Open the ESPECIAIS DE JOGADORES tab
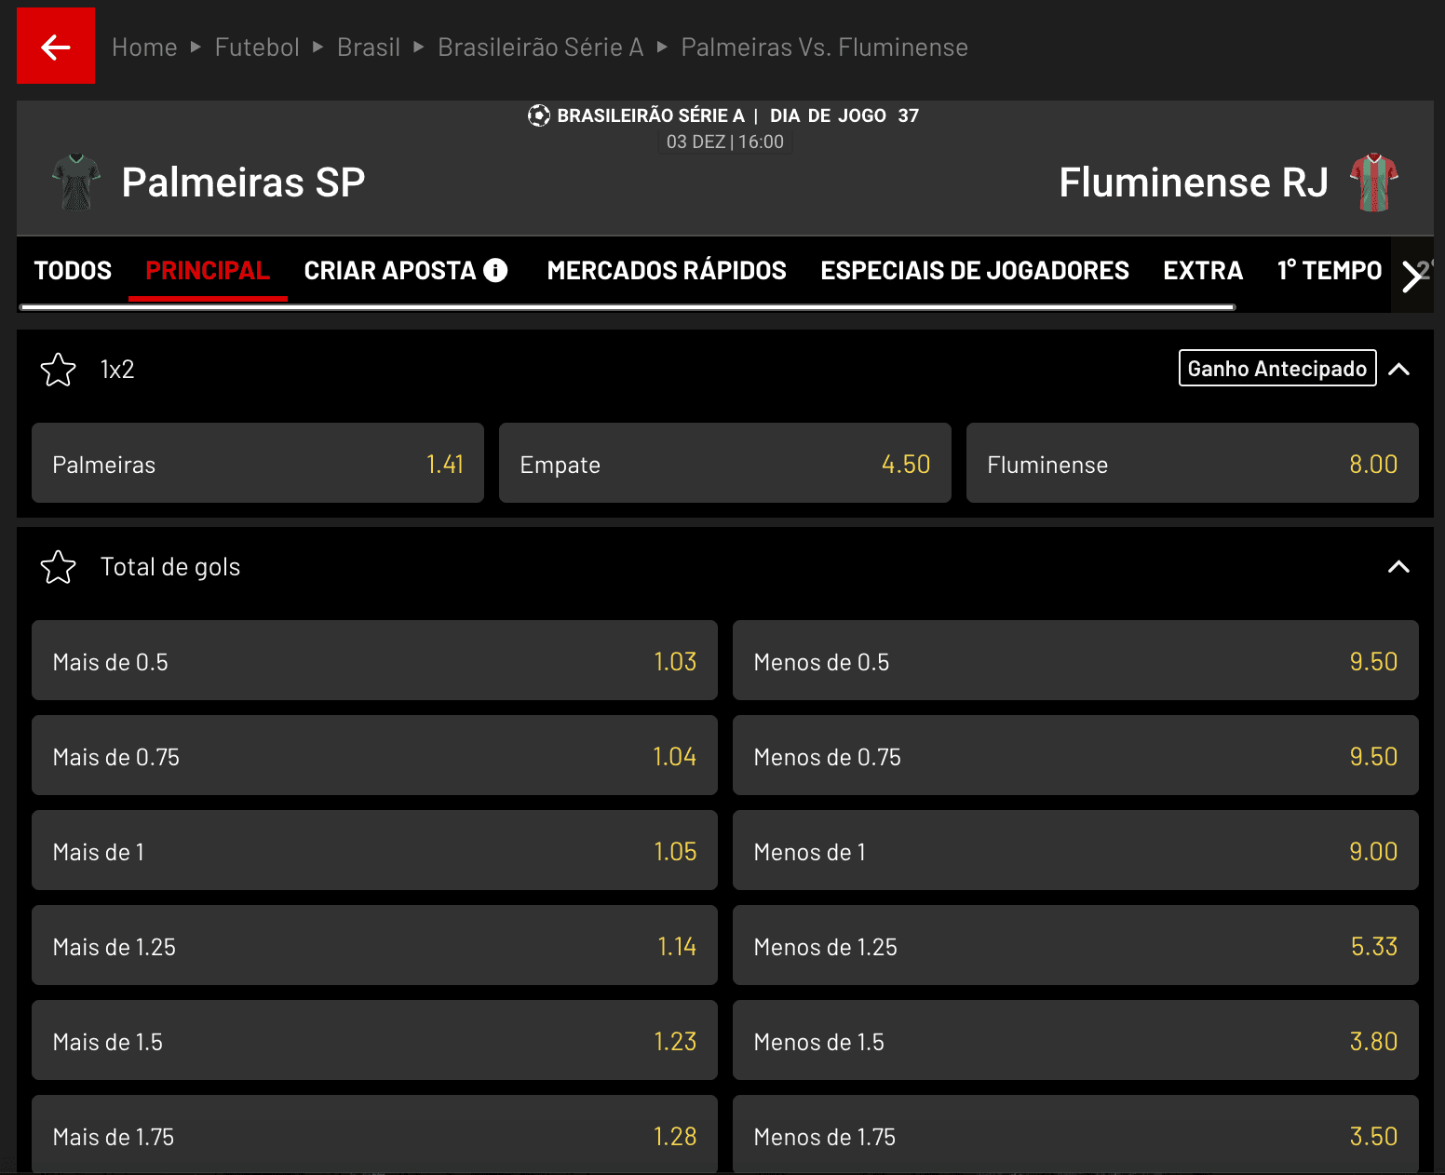 pos(975,270)
